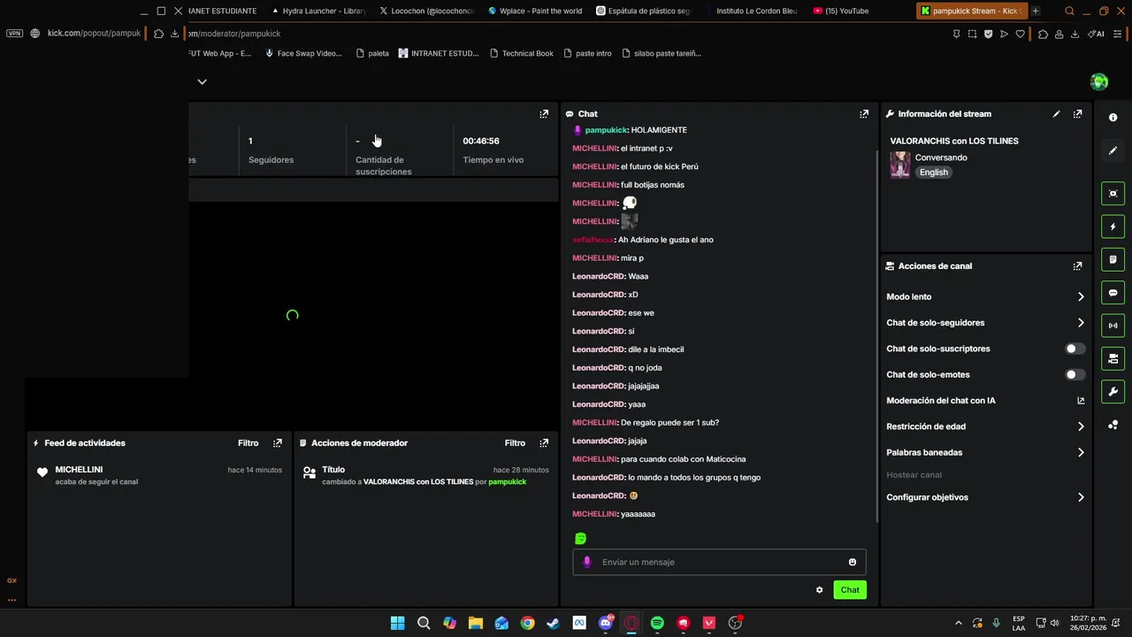This screenshot has height=637, width=1132.
Task: Pop out the Acciones de moderador panel
Action: (x=544, y=443)
